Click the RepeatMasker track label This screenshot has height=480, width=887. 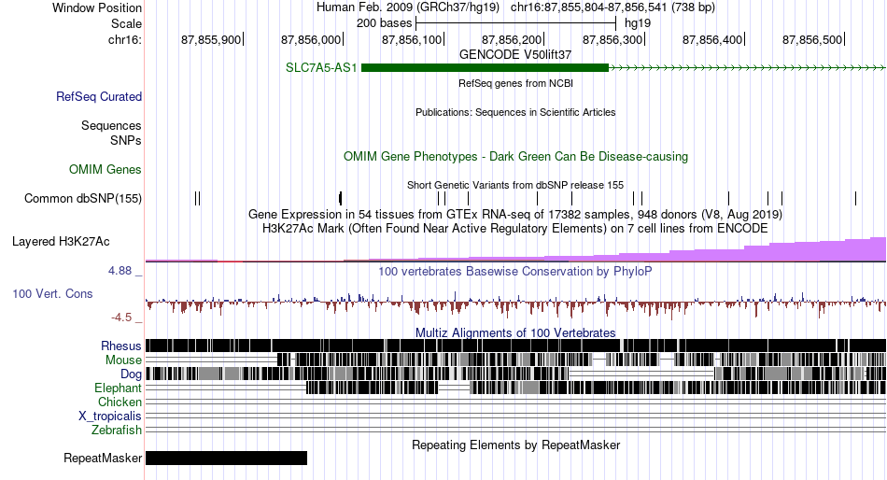[x=103, y=458]
